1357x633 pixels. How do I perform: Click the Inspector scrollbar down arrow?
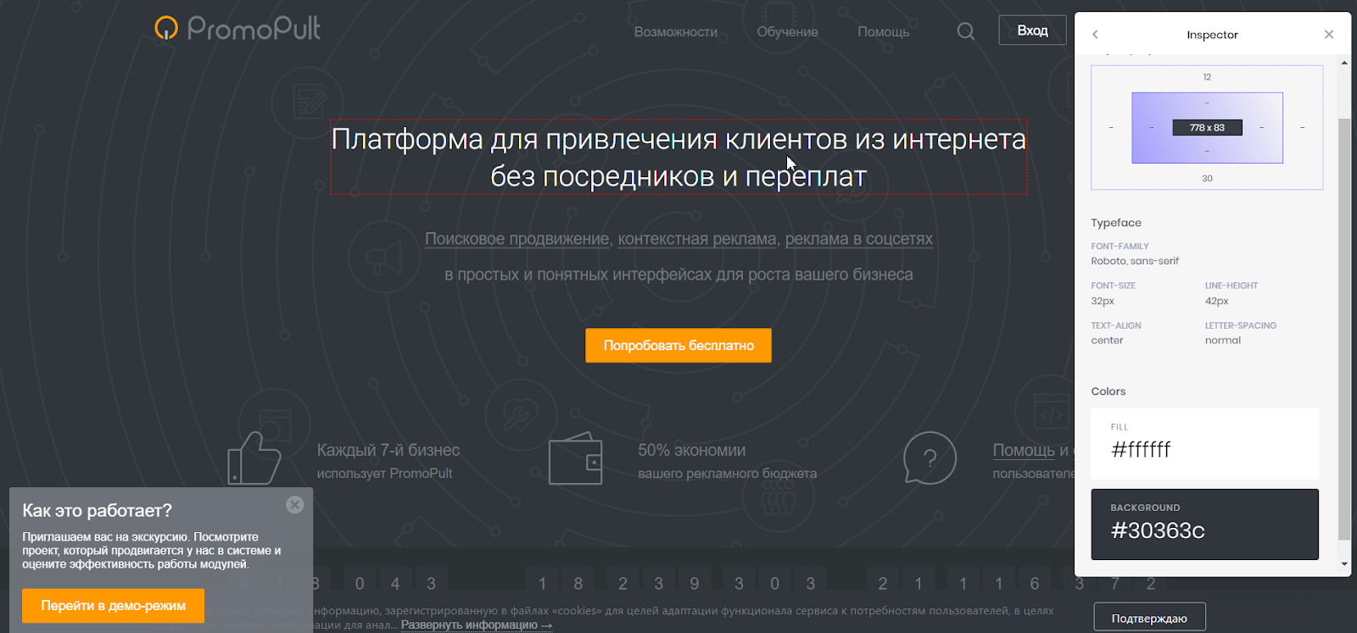[x=1344, y=564]
